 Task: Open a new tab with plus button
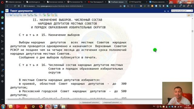pos(171,2)
